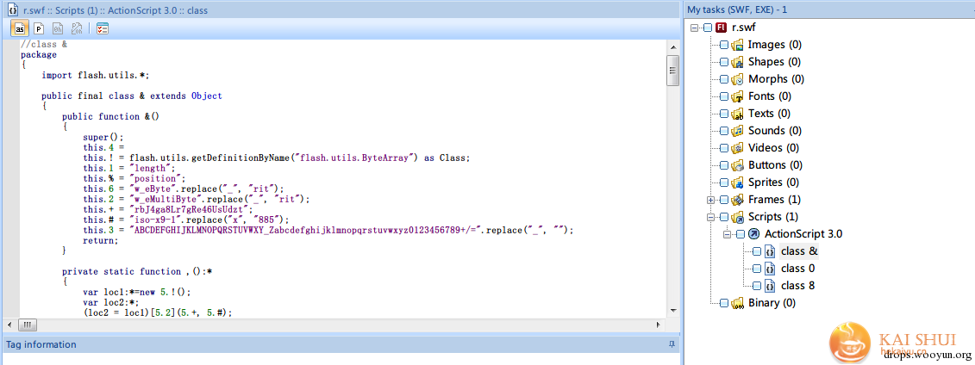Select the Sprites folder icon

pos(737,182)
